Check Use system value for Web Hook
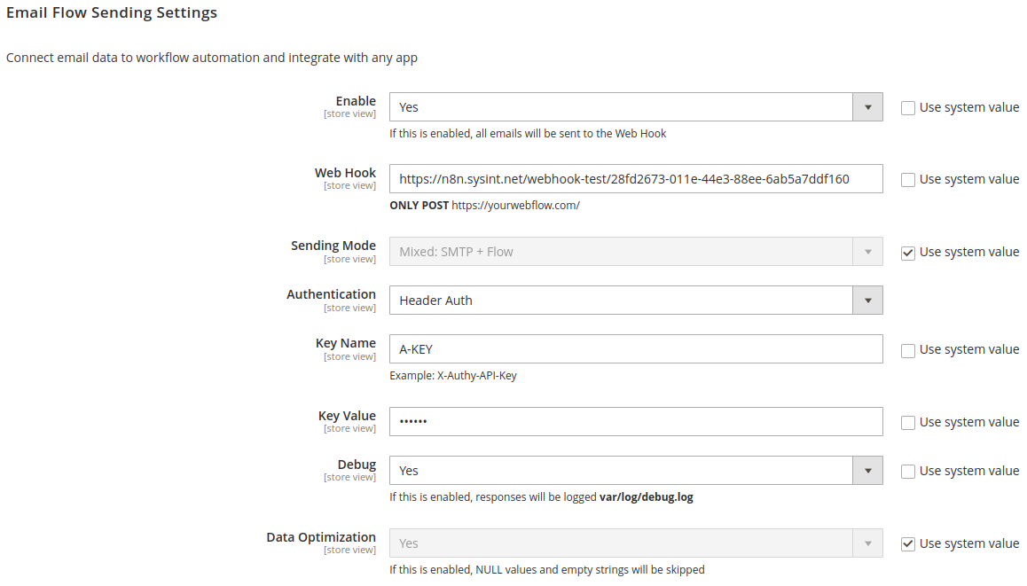Screen dimensions: 1027x586 [908, 180]
